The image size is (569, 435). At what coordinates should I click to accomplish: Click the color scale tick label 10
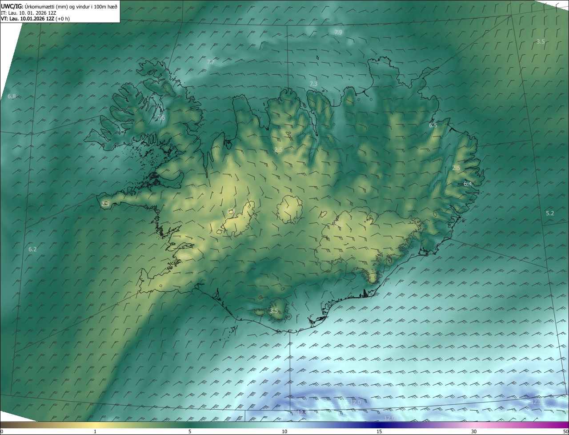[284, 432]
